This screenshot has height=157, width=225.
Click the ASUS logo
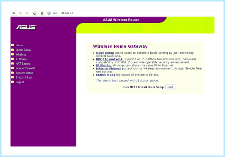coord(26,27)
